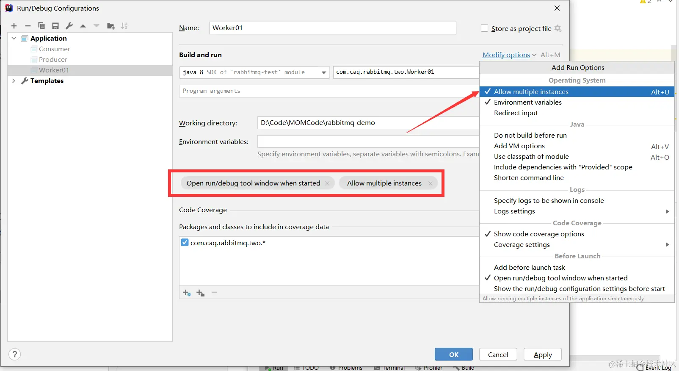Remove the selected configuration with minus icon
This screenshot has width=679, height=371.
(x=28, y=26)
